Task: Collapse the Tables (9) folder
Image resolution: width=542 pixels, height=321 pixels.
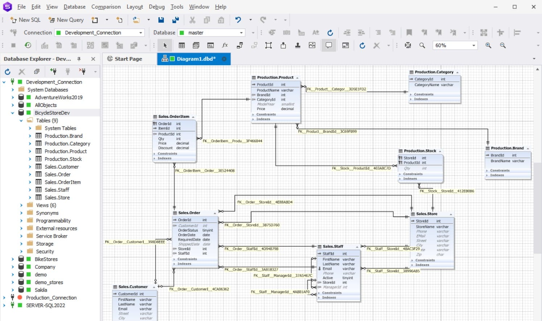Action: click(x=21, y=120)
